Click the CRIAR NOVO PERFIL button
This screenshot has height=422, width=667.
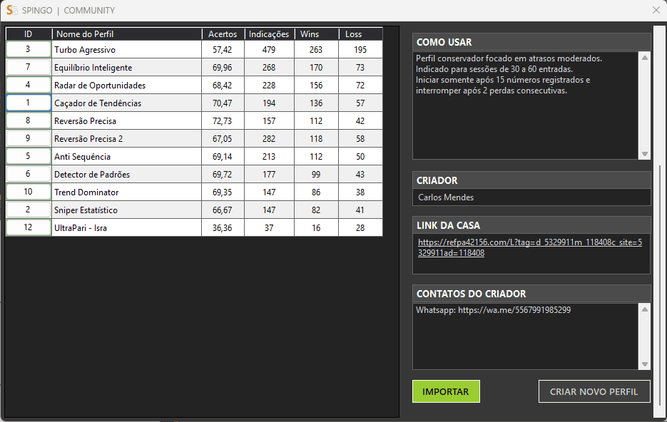click(x=594, y=391)
